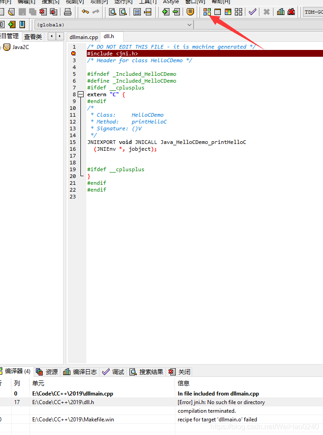The height and width of the screenshot is (435, 323).
Task: Run the program using the window icon
Action: tap(218, 12)
